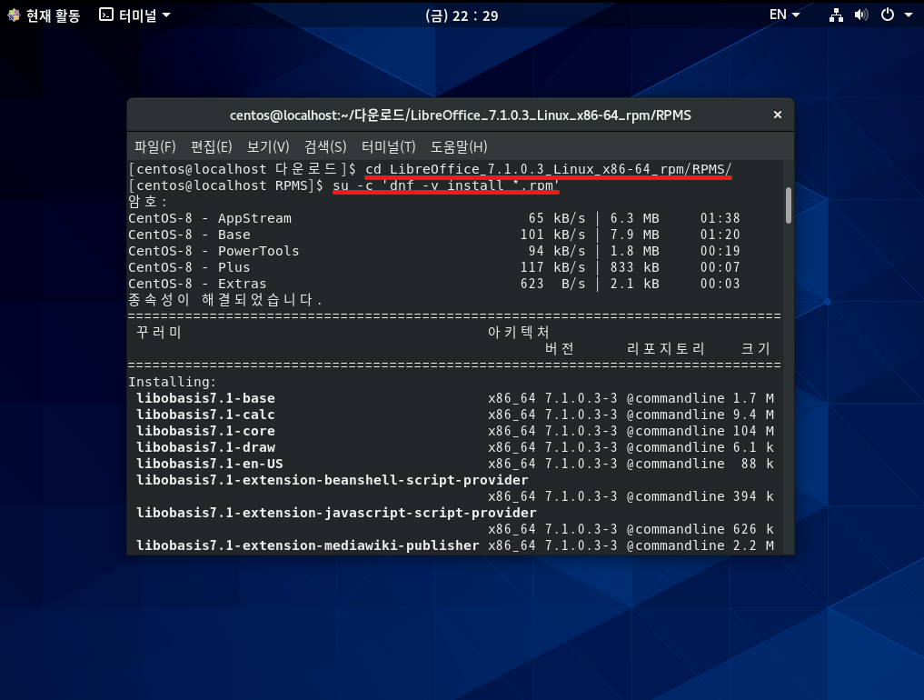Click the 104 M size of libobasis7.1-core
Image resolution: width=924 pixels, height=700 pixels.
point(754,431)
